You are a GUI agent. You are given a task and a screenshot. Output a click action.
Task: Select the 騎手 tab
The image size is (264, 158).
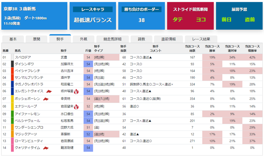pos(60,39)
